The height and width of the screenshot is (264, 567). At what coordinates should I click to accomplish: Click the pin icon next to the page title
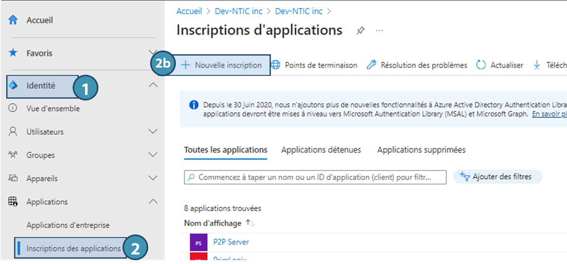point(360,31)
